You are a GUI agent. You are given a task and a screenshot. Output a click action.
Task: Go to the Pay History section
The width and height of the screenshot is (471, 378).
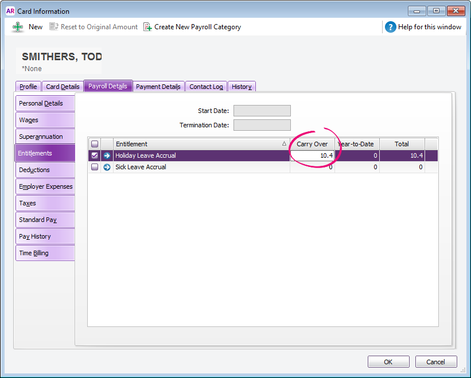coord(45,236)
